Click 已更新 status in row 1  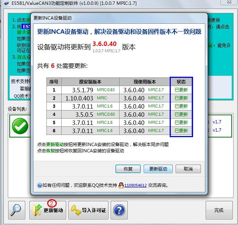pos(181,90)
